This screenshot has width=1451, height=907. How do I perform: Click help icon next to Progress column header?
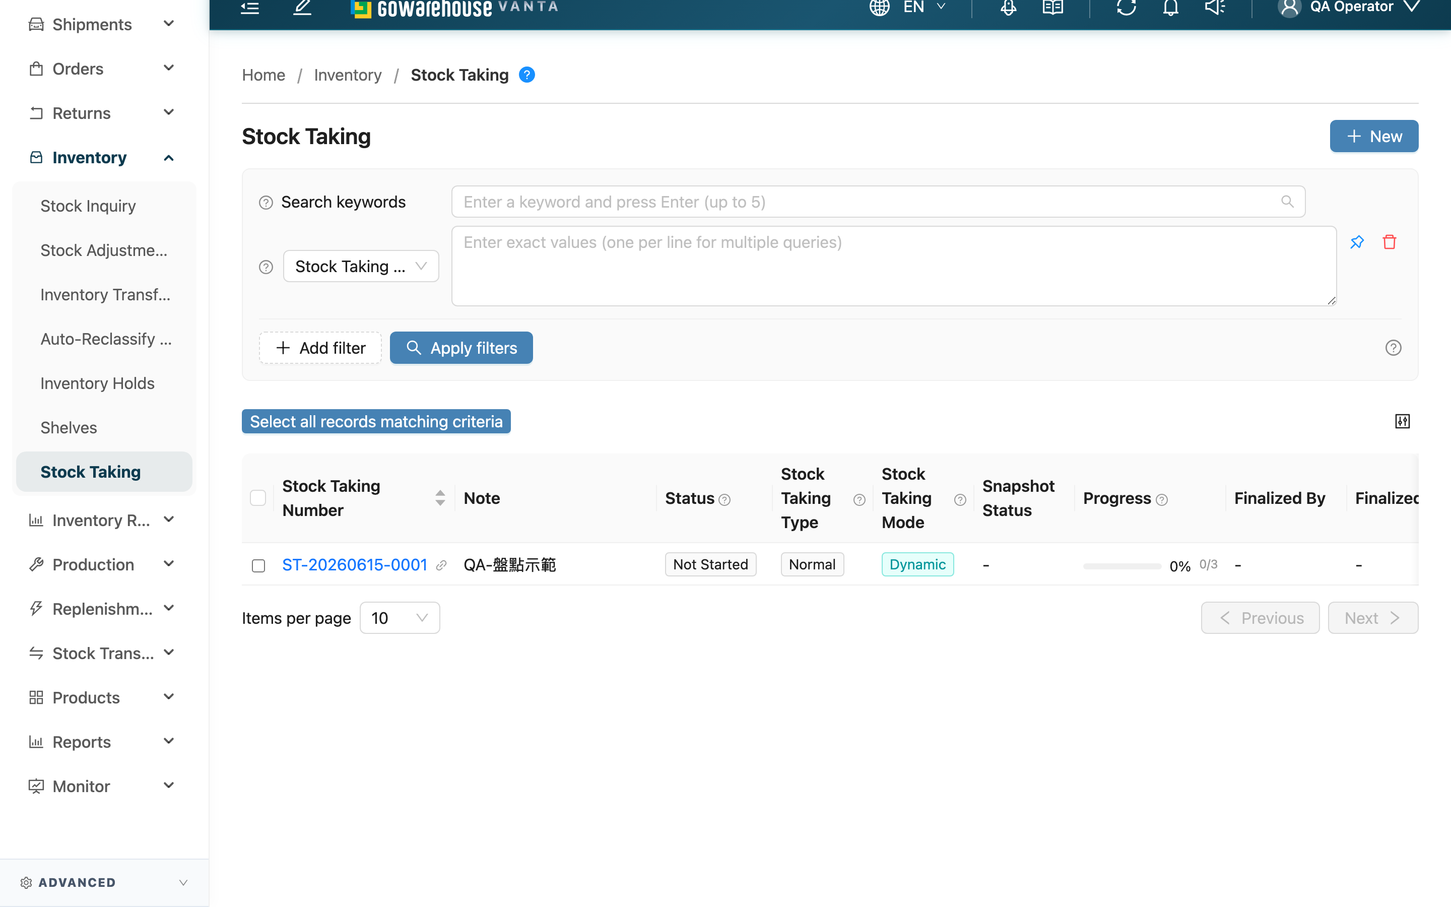click(x=1161, y=500)
